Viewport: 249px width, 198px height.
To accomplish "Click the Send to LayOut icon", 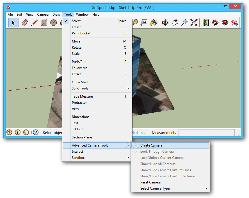I will coord(234,23).
